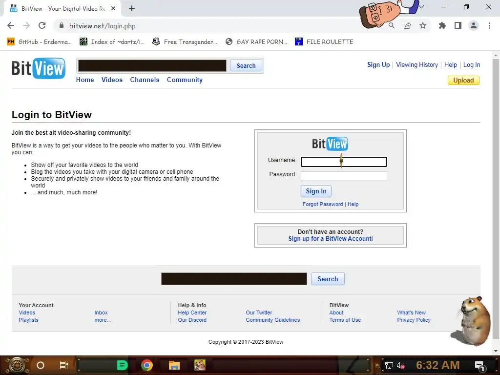Click the share page icon
Viewport: 500px width, 375px height.
(407, 25)
